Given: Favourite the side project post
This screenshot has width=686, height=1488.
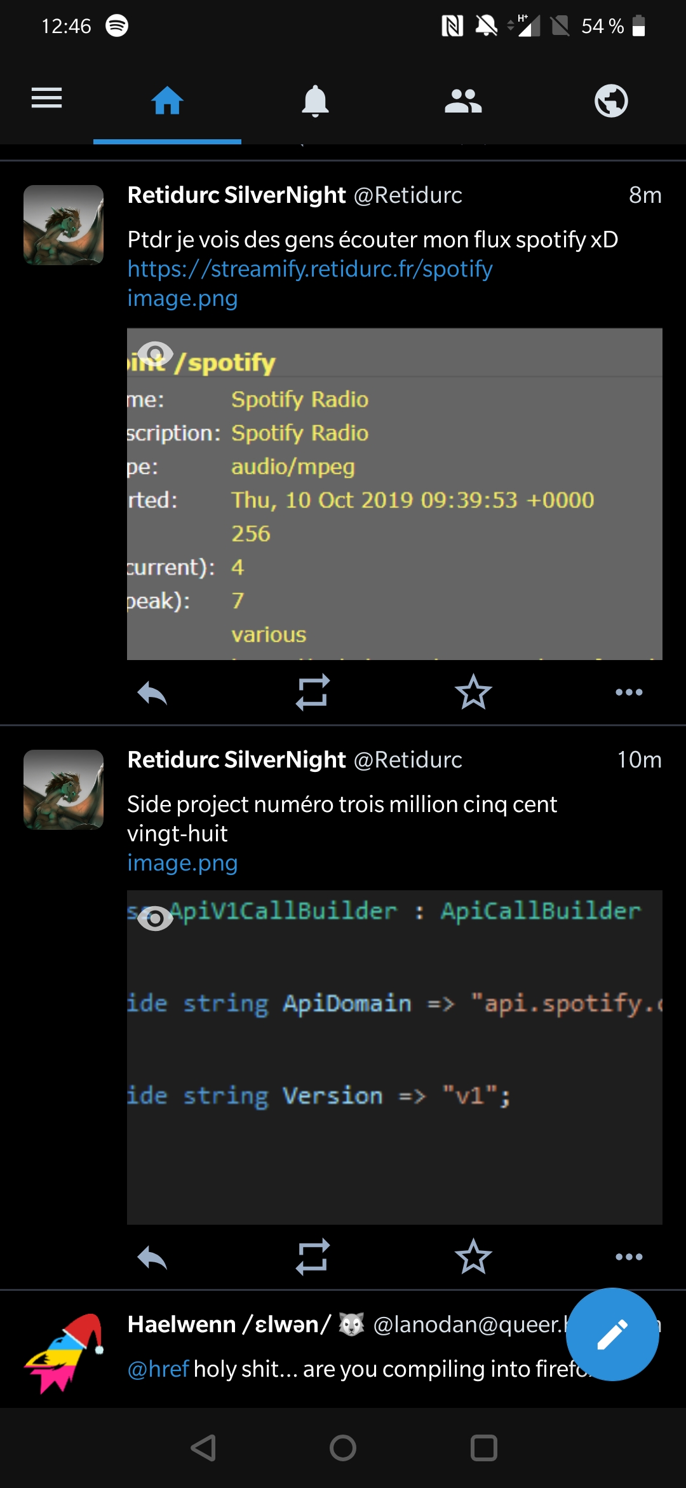Looking at the screenshot, I should click(473, 1257).
